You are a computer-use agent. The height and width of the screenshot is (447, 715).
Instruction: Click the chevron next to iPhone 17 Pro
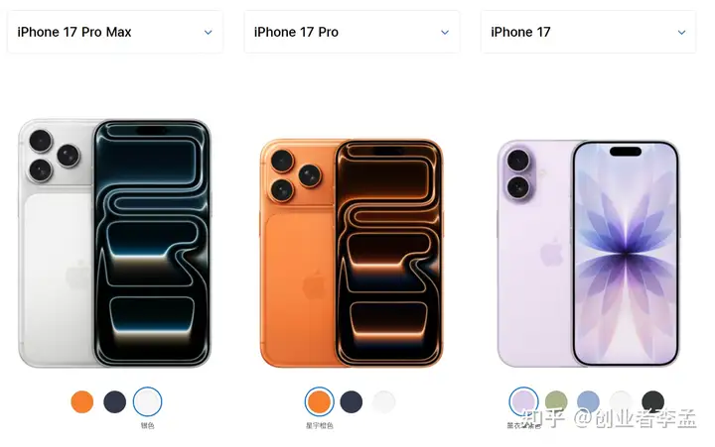tap(445, 33)
